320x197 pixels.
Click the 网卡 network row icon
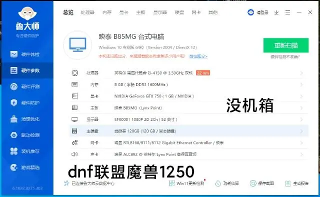pos(74,142)
